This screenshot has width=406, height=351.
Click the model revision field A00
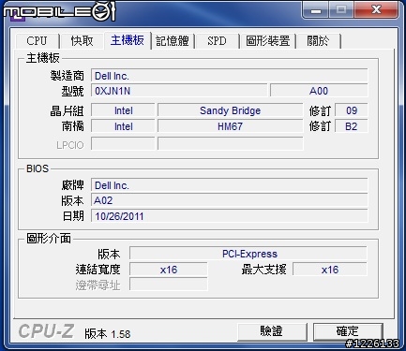319,91
